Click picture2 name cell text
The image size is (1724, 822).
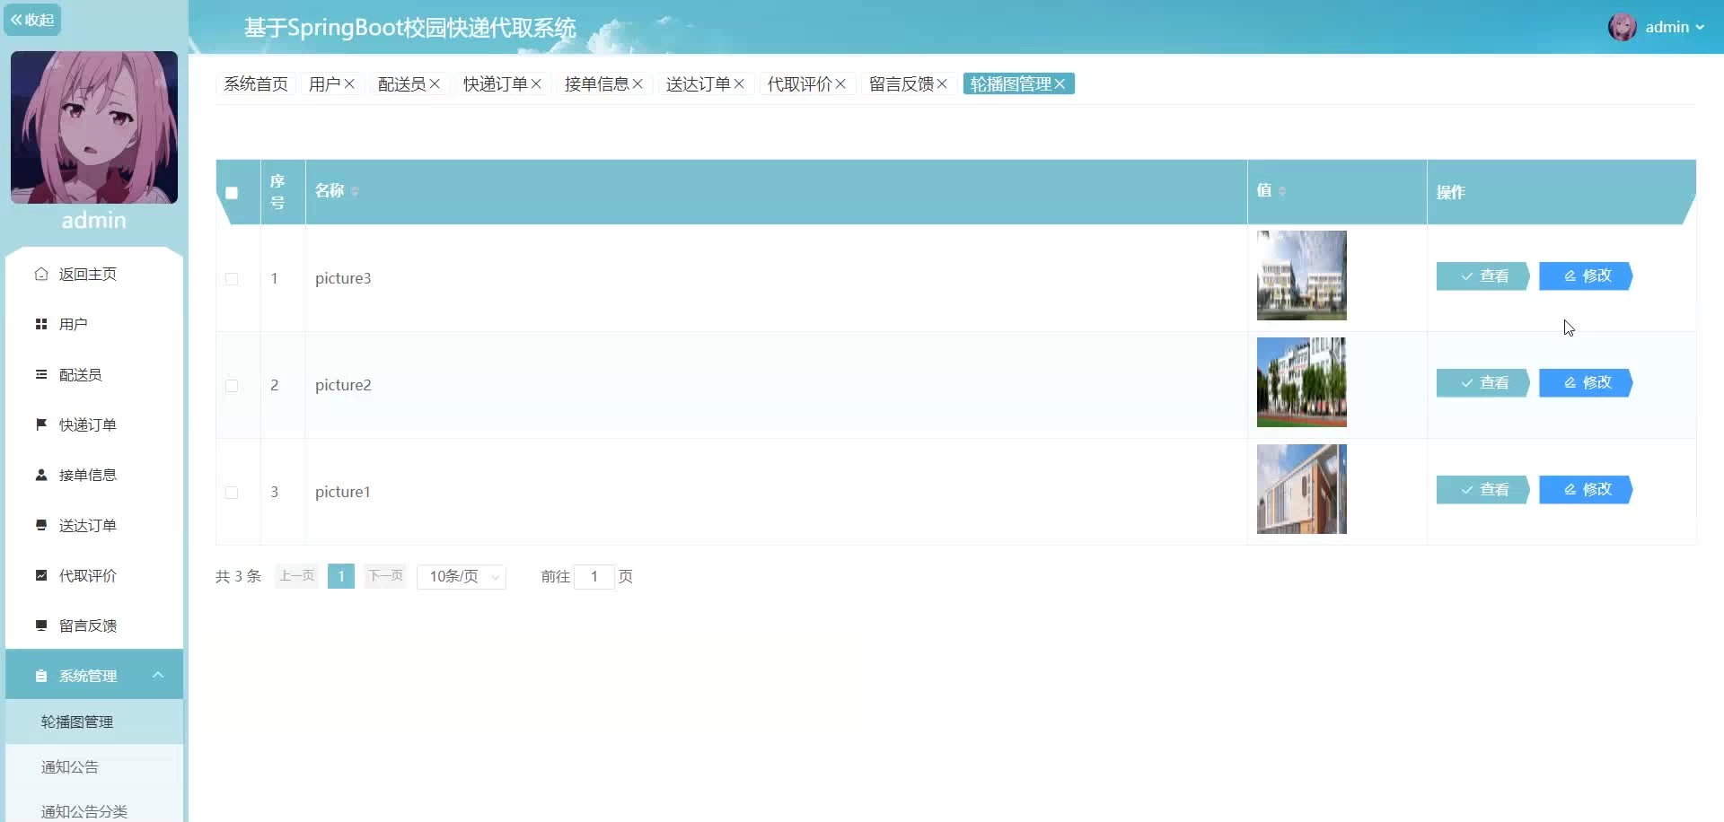(343, 385)
